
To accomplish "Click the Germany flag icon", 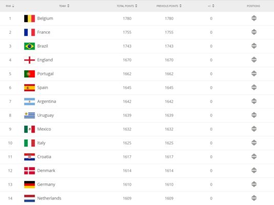I will [29, 184].
